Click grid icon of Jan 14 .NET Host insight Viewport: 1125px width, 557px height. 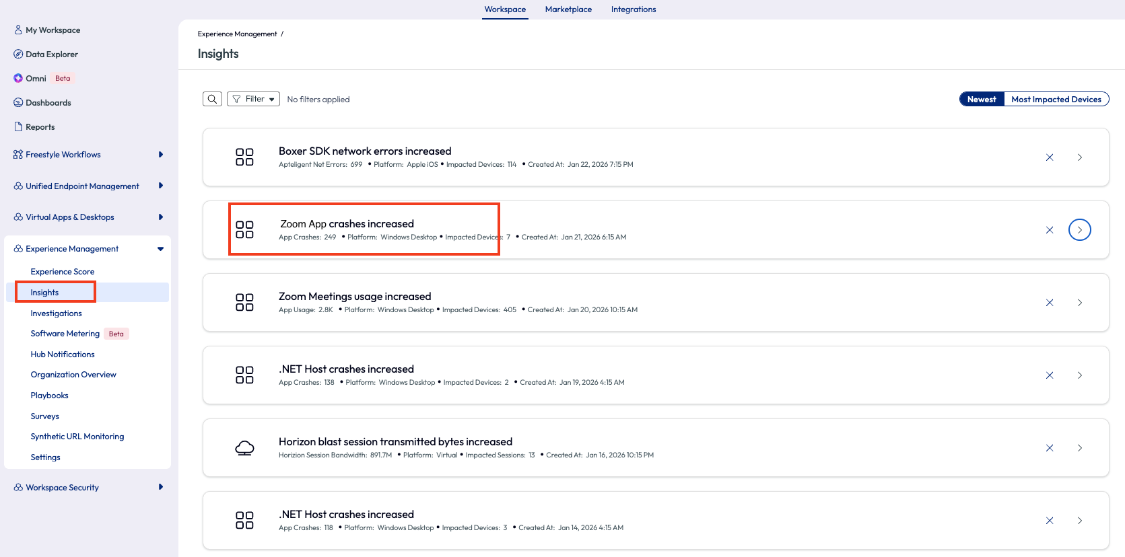244,520
